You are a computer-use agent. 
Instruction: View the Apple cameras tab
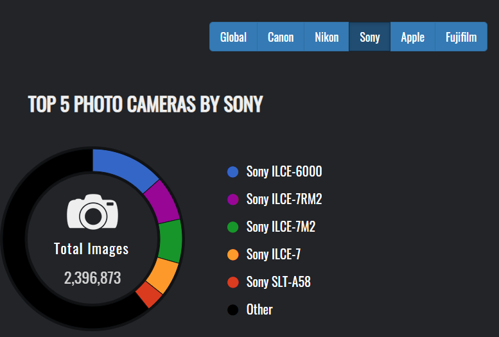pos(413,37)
